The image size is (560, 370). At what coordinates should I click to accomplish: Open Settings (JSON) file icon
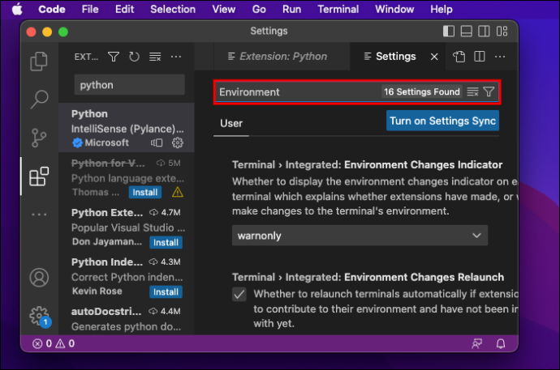459,57
